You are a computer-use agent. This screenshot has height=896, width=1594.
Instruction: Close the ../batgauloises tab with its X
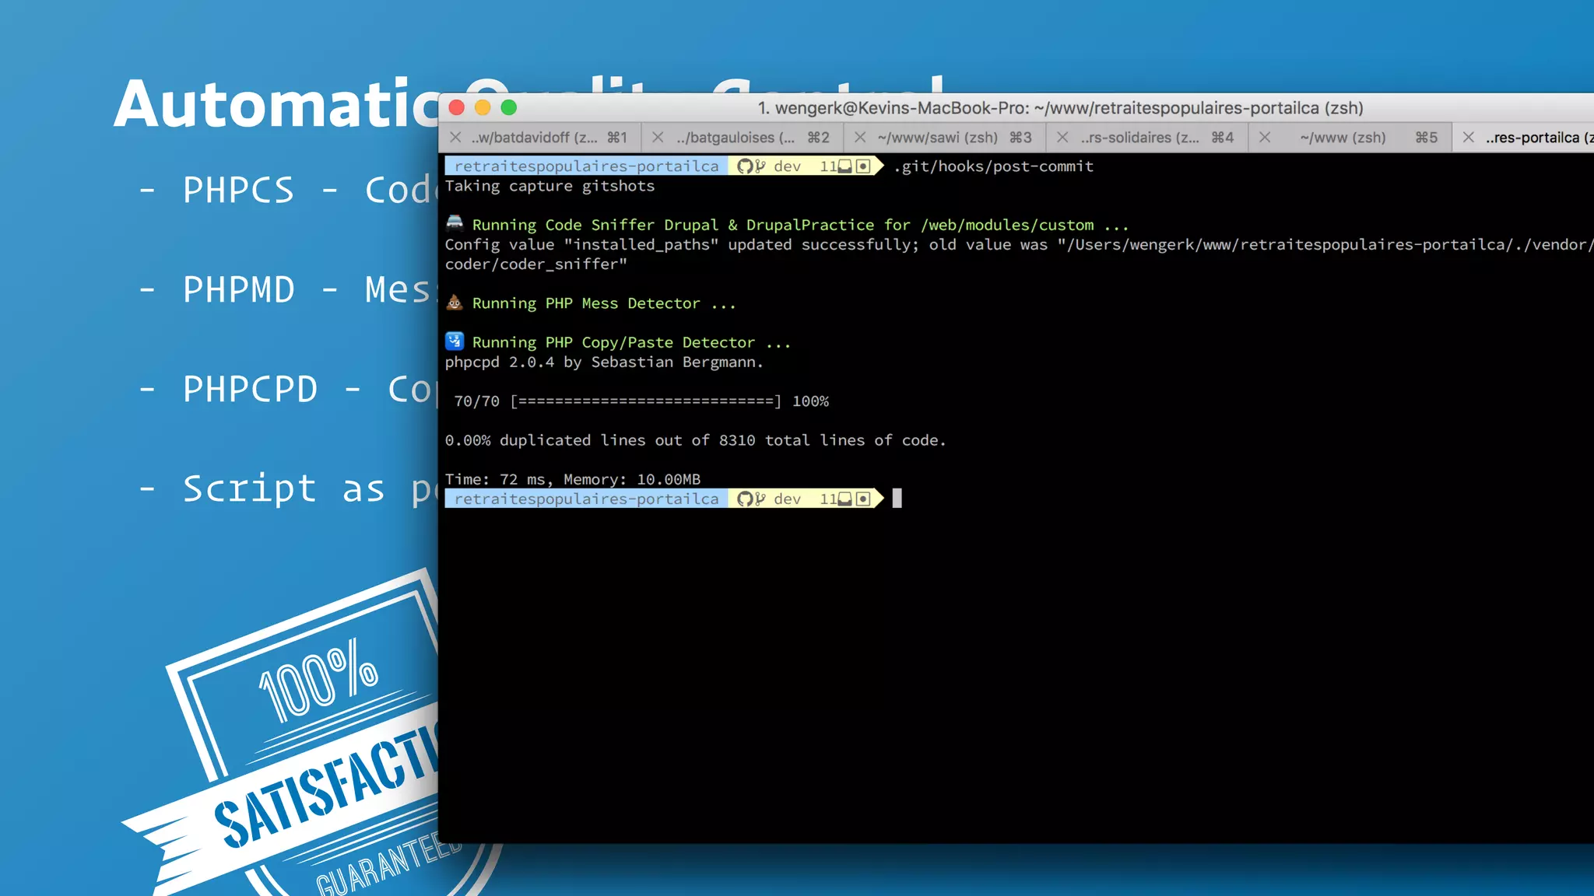click(658, 138)
